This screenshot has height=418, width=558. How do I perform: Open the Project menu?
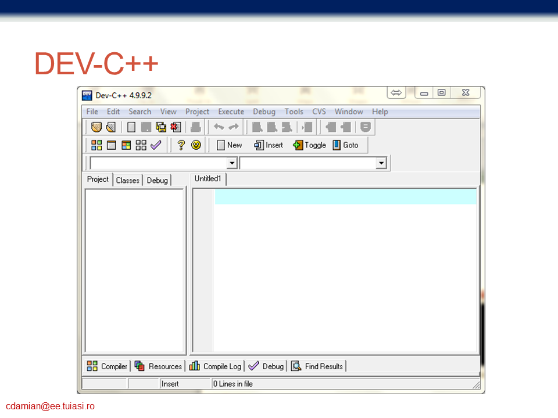[x=197, y=111]
